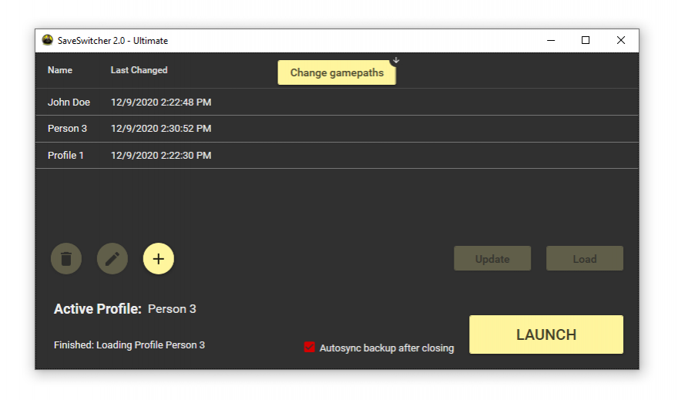
Task: Select the Person 3 row in profile list
Action: [68, 129]
